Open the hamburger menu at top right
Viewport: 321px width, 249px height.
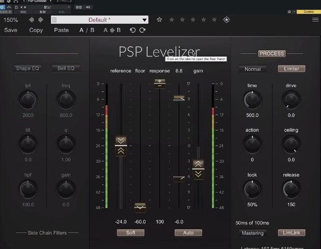pos(315,20)
